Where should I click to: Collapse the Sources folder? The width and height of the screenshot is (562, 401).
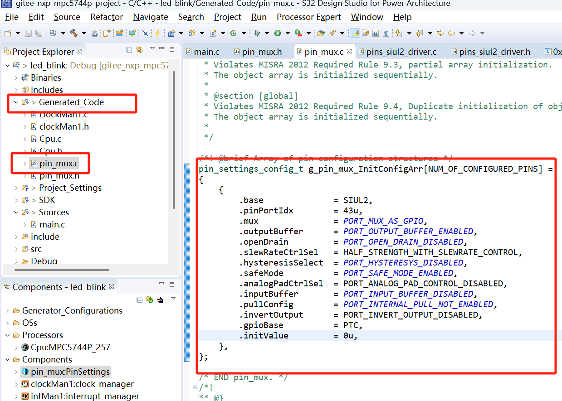16,213
